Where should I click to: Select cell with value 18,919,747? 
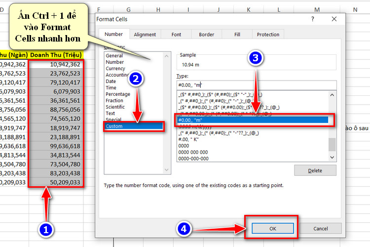click(56, 128)
